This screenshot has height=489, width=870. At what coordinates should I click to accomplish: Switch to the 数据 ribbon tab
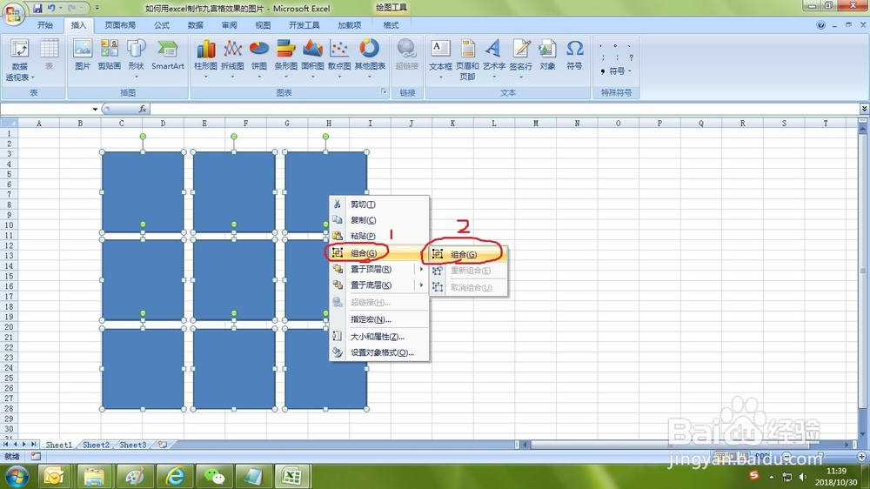tap(195, 25)
